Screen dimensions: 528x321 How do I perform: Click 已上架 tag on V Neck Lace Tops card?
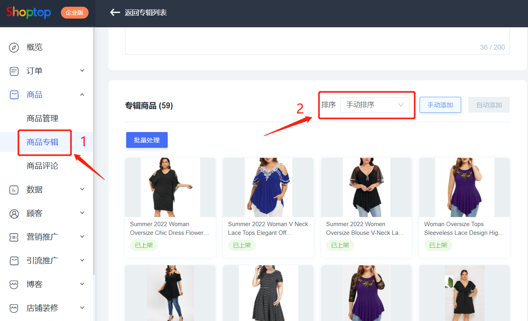[242, 245]
